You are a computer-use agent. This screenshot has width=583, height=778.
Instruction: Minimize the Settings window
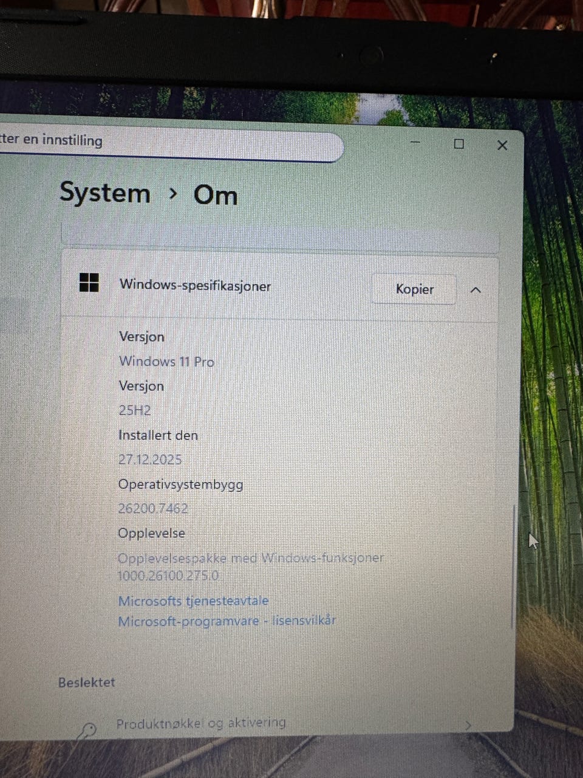pyautogui.click(x=415, y=142)
